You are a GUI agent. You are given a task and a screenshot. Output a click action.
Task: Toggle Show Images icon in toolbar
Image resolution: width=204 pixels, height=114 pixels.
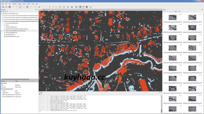click(x=87, y=7)
